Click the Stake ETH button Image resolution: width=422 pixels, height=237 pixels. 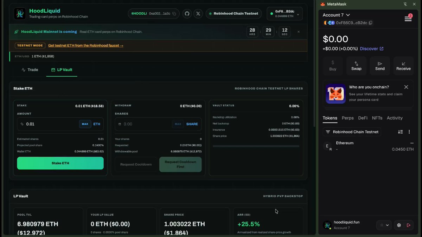click(x=60, y=163)
